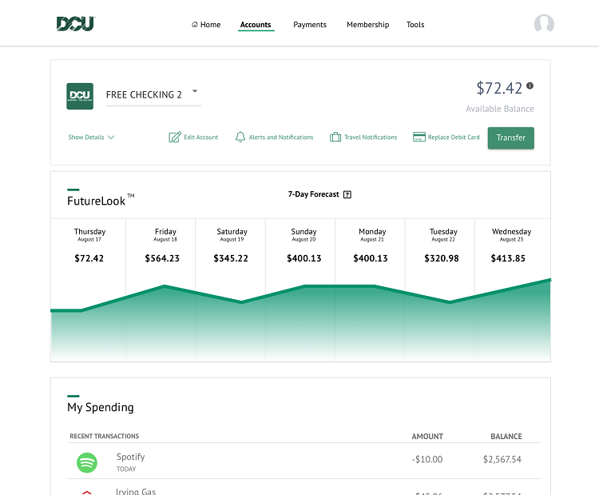Open the Payments menu
This screenshot has width=599, height=495.
[x=310, y=25]
